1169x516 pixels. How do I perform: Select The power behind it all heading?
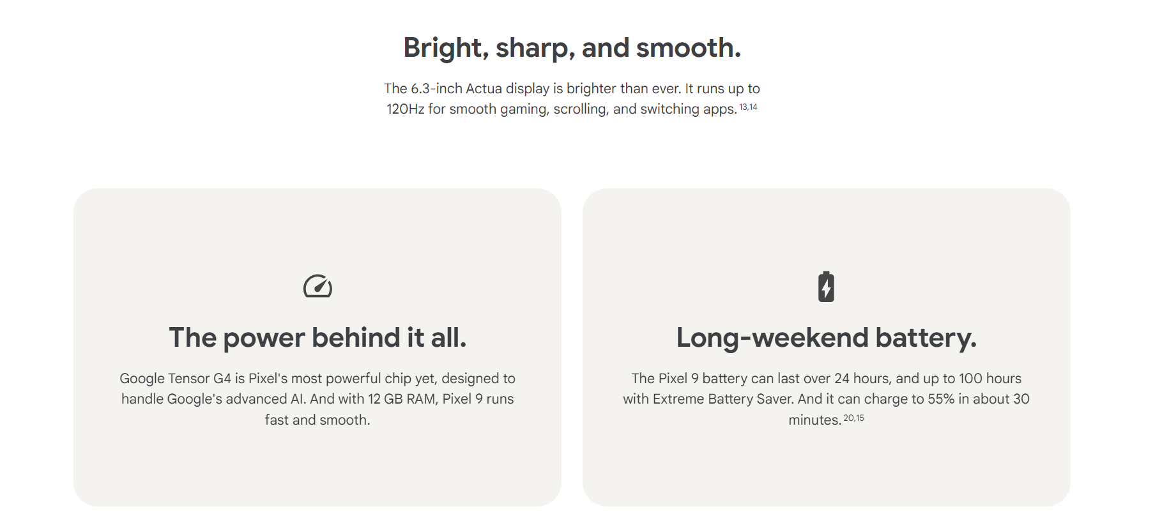click(x=317, y=337)
